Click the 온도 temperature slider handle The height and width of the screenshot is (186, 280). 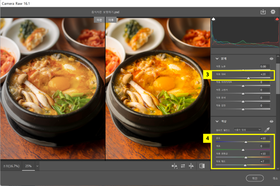point(246,142)
